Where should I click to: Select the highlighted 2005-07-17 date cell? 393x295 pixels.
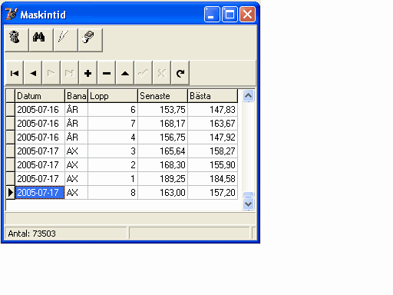click(40, 193)
